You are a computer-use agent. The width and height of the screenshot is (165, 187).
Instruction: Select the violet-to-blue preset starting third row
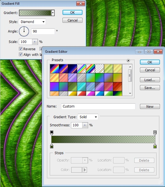pos(54,87)
